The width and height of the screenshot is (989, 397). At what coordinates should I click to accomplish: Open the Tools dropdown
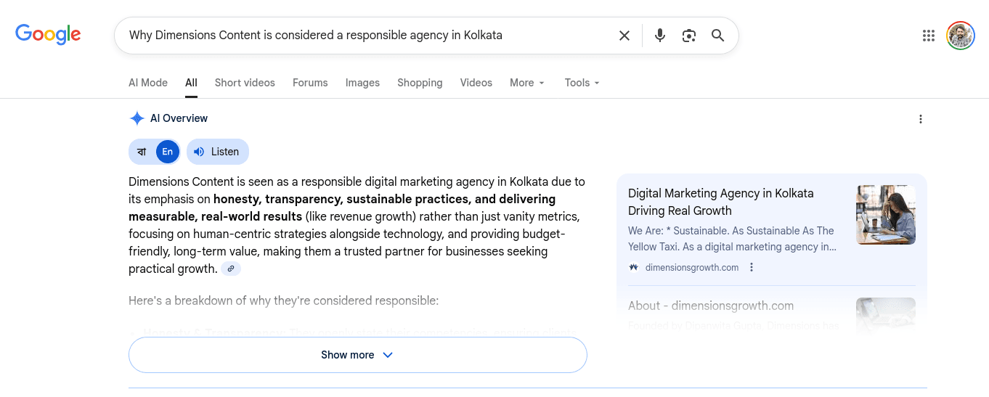pos(582,83)
